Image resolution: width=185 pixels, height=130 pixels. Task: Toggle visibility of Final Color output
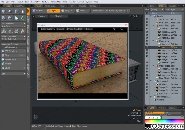(x=147, y=22)
